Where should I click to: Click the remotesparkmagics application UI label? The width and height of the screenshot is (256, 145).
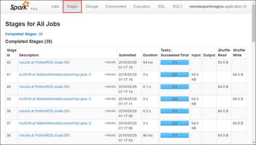pyautogui.click(x=218, y=6)
